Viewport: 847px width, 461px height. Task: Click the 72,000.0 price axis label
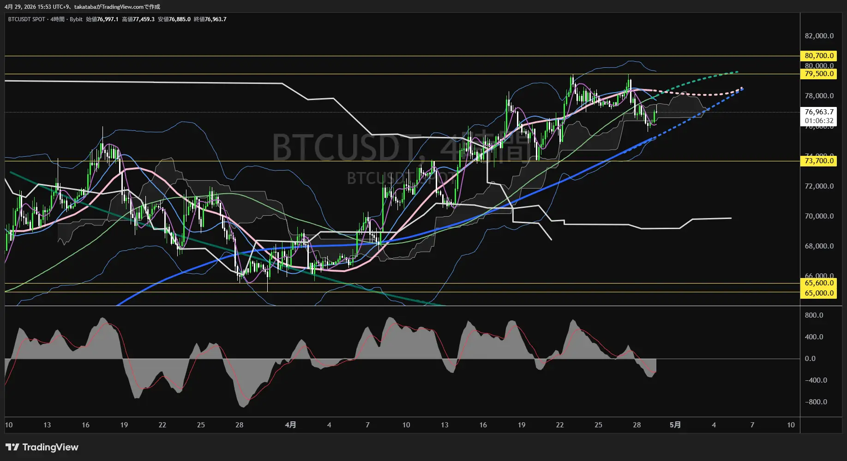pyautogui.click(x=819, y=186)
